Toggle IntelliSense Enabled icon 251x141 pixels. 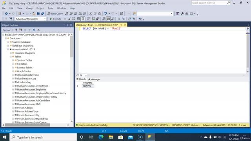pyautogui.click(x=83, y=19)
